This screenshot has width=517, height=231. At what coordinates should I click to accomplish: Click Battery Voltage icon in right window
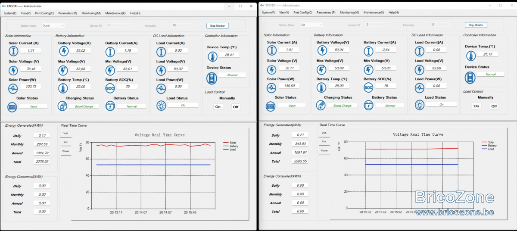point(321,50)
